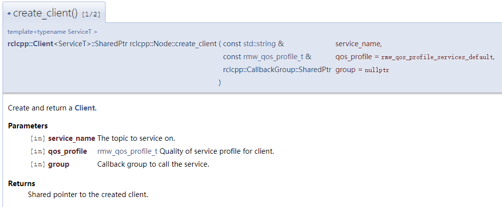Click rclcpp::CallbackGroup::SharedPtr type in signature

pyautogui.click(x=277, y=70)
